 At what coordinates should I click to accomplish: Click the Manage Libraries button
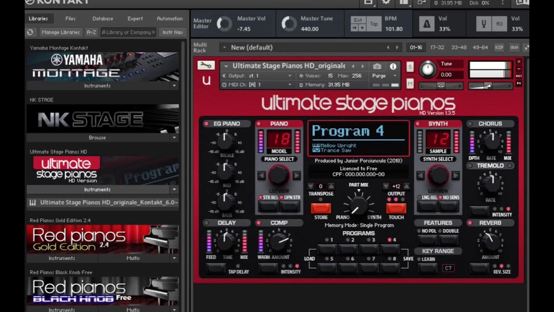point(61,32)
